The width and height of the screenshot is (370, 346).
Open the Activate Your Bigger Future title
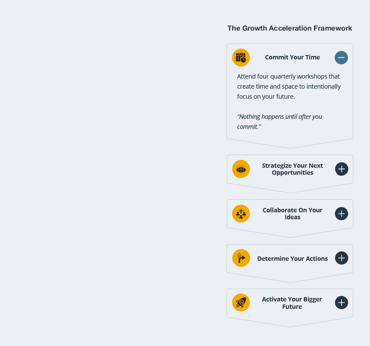[x=292, y=303]
